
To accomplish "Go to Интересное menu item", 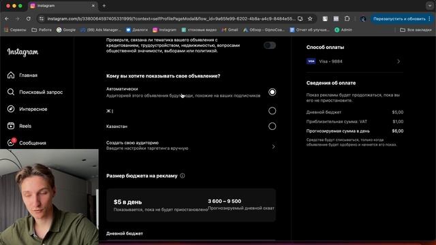I will point(33,109).
